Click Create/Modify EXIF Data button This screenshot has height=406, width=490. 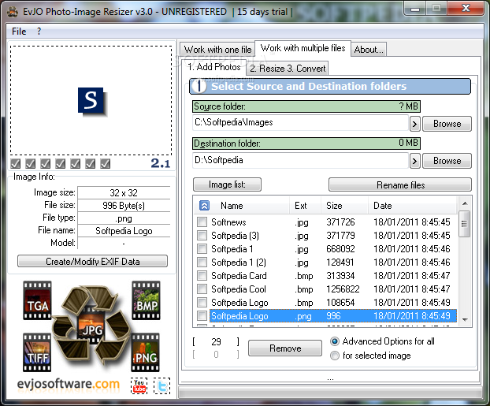click(x=92, y=261)
